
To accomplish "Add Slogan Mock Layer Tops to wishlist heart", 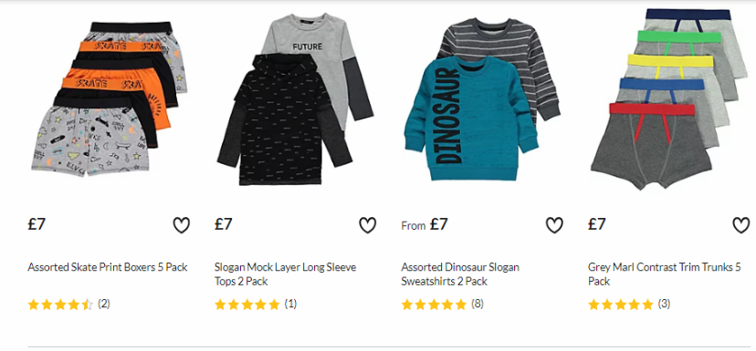I will (367, 225).
